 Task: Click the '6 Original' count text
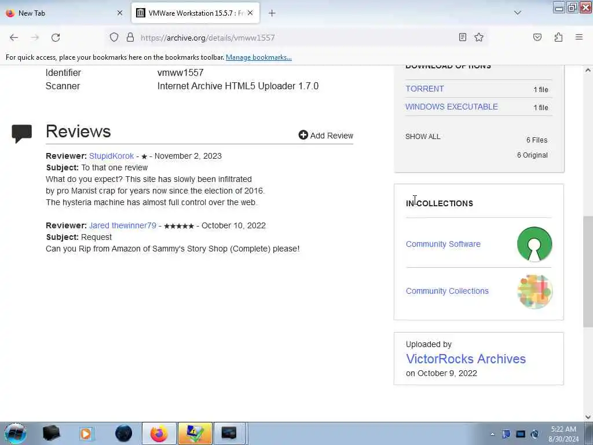(532, 155)
